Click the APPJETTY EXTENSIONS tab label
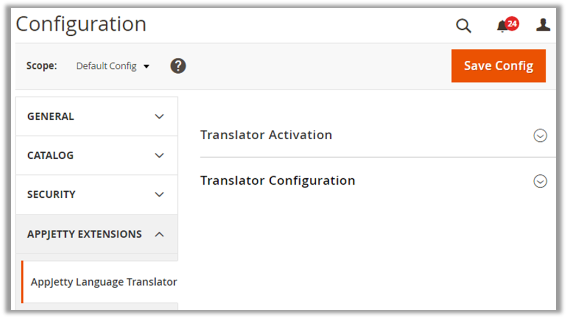 (x=84, y=234)
